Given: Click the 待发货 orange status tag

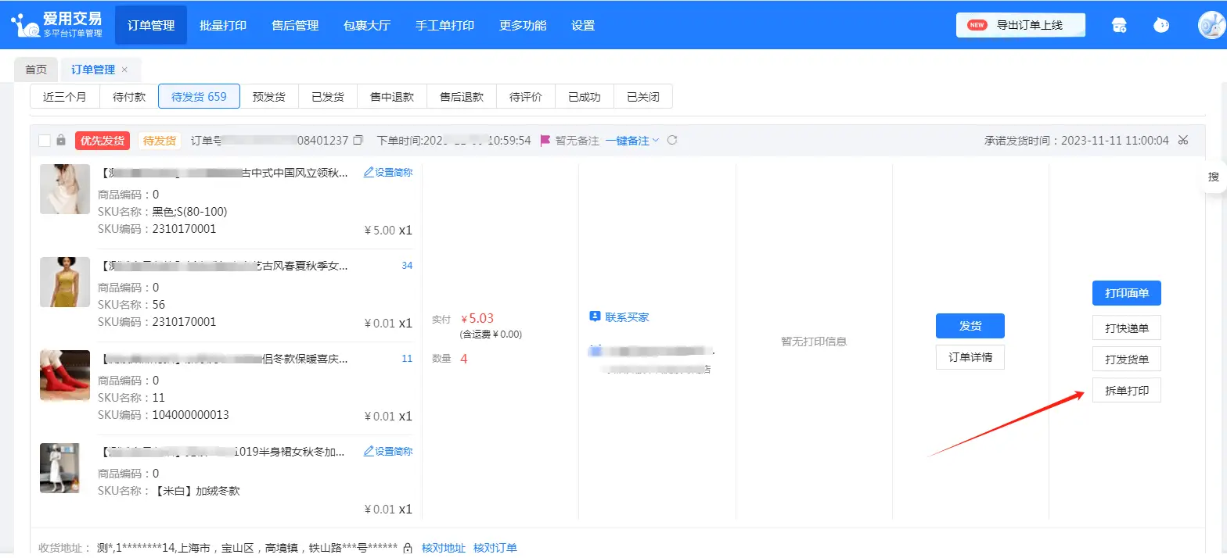Looking at the screenshot, I should pos(160,141).
